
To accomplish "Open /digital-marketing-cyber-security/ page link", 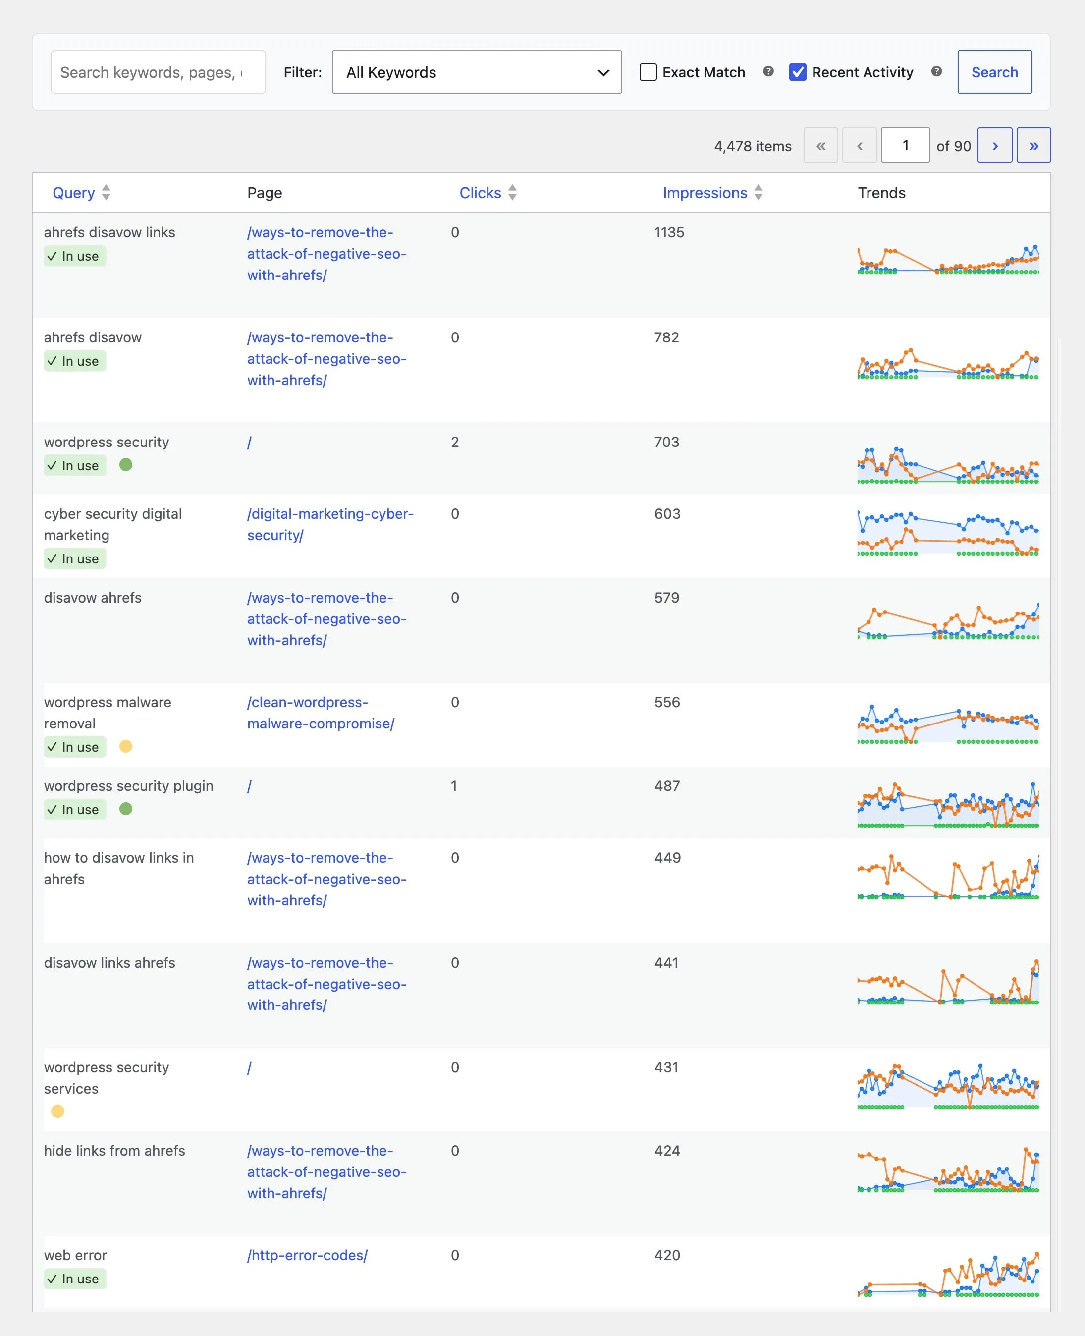I will pos(330,524).
